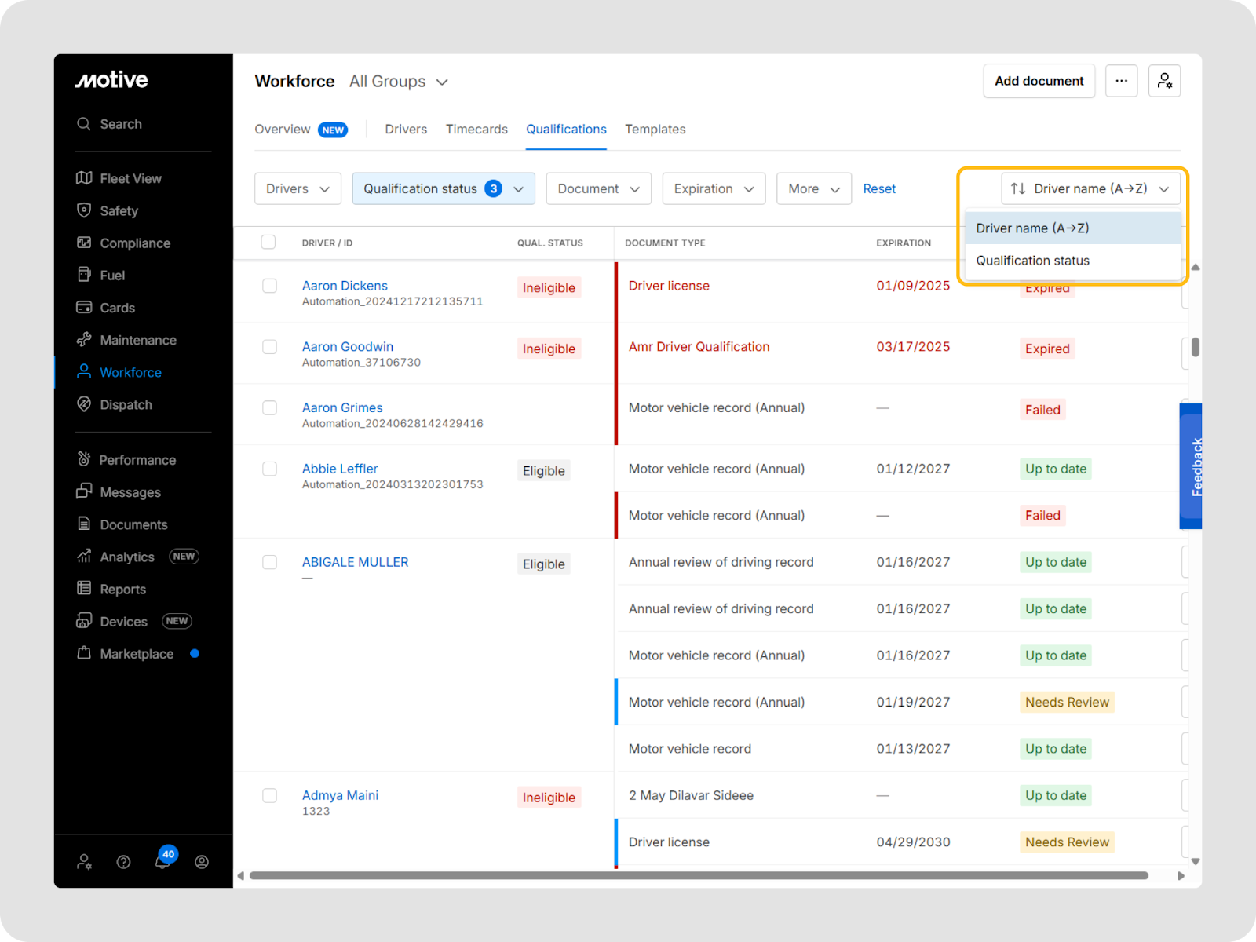Click the Dispatch icon in sidebar
The image size is (1256, 942).
coord(84,404)
